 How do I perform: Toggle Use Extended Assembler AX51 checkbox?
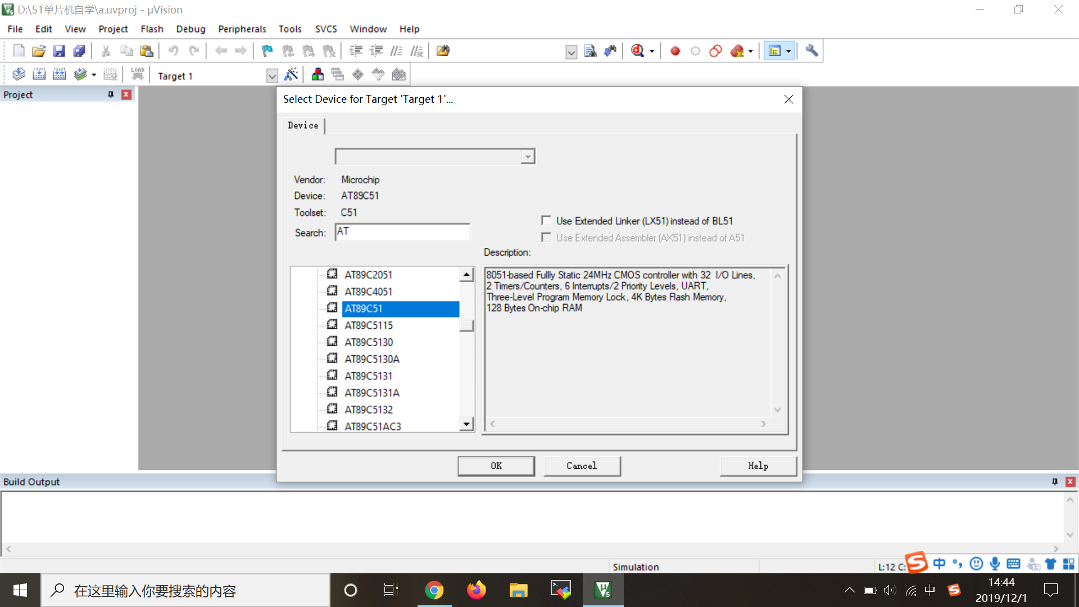coord(546,238)
